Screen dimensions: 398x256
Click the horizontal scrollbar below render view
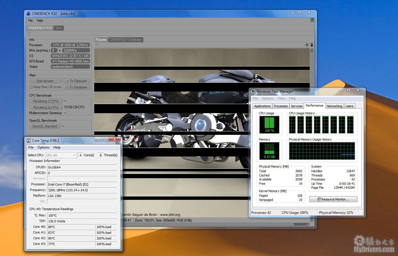[216, 224]
